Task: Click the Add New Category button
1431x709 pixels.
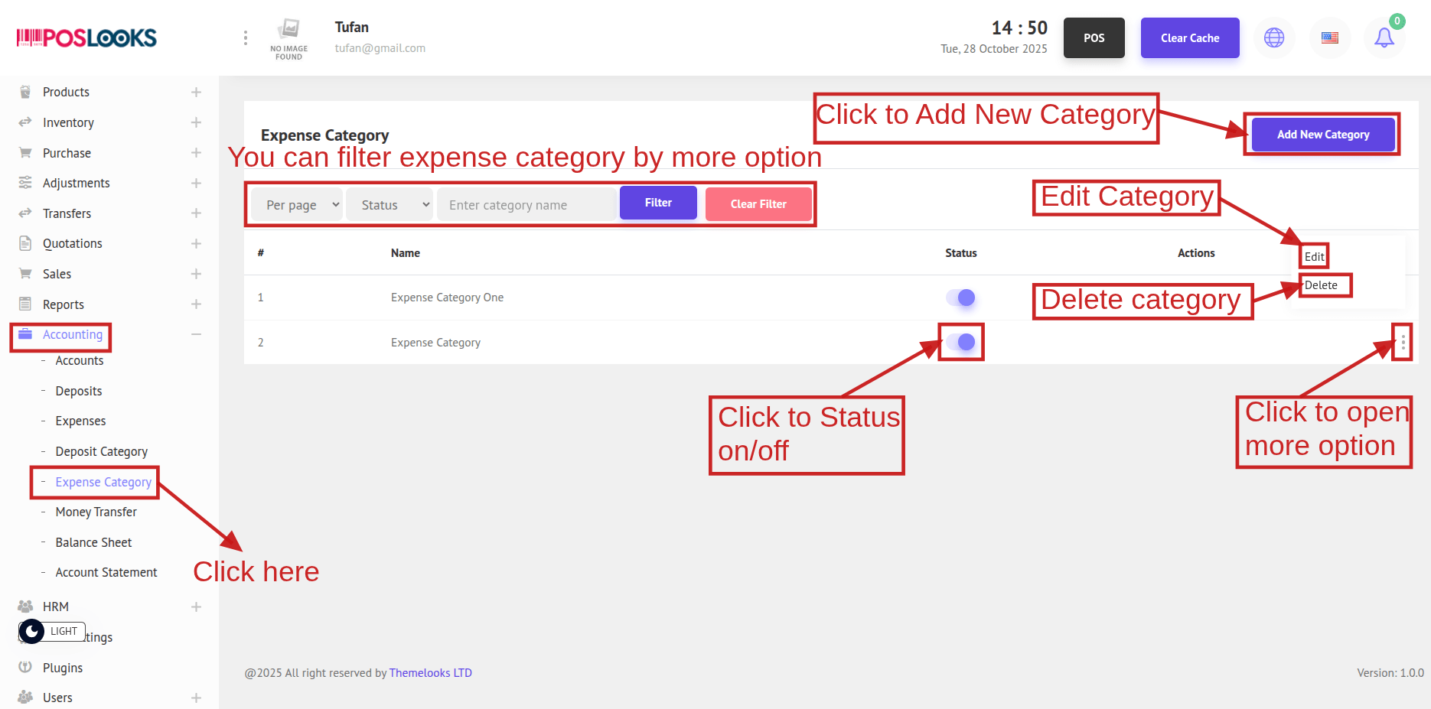Action: (x=1322, y=135)
